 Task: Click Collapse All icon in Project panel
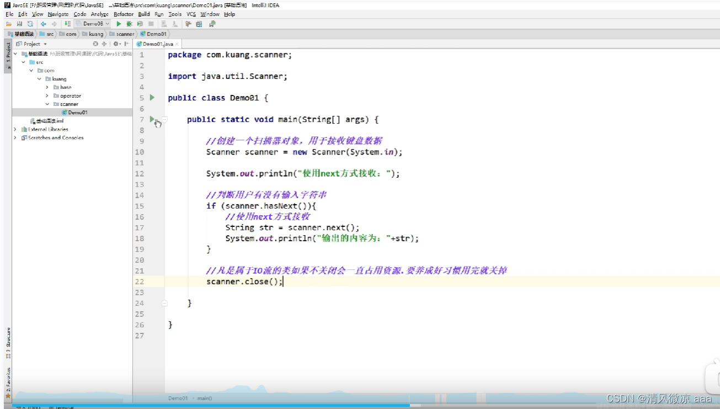(x=104, y=44)
